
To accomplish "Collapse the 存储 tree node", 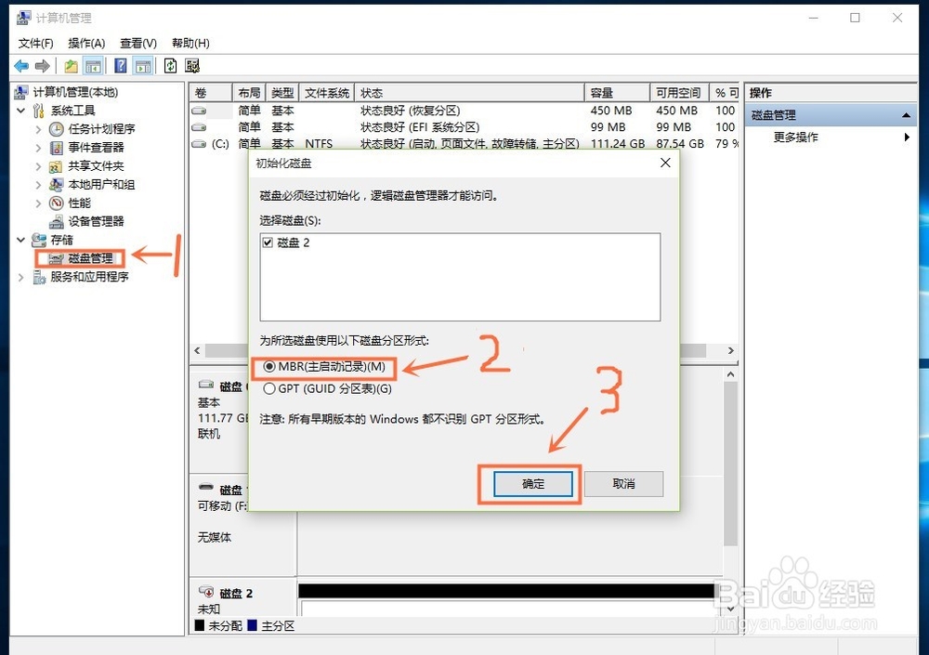I will [20, 240].
